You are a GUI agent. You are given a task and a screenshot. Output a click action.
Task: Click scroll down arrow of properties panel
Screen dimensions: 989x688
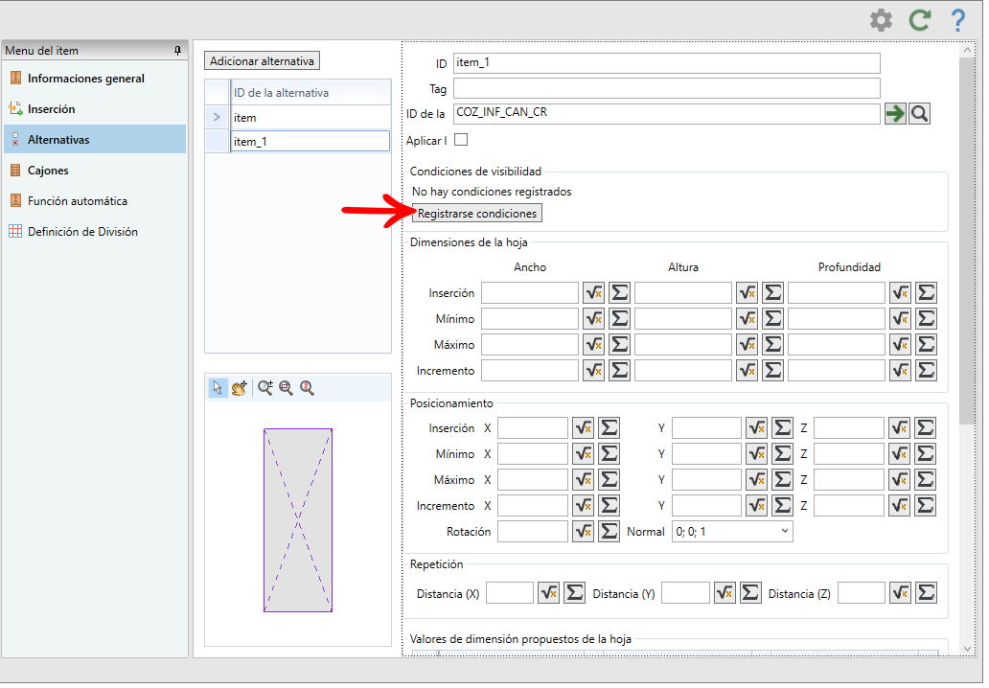pyautogui.click(x=967, y=649)
